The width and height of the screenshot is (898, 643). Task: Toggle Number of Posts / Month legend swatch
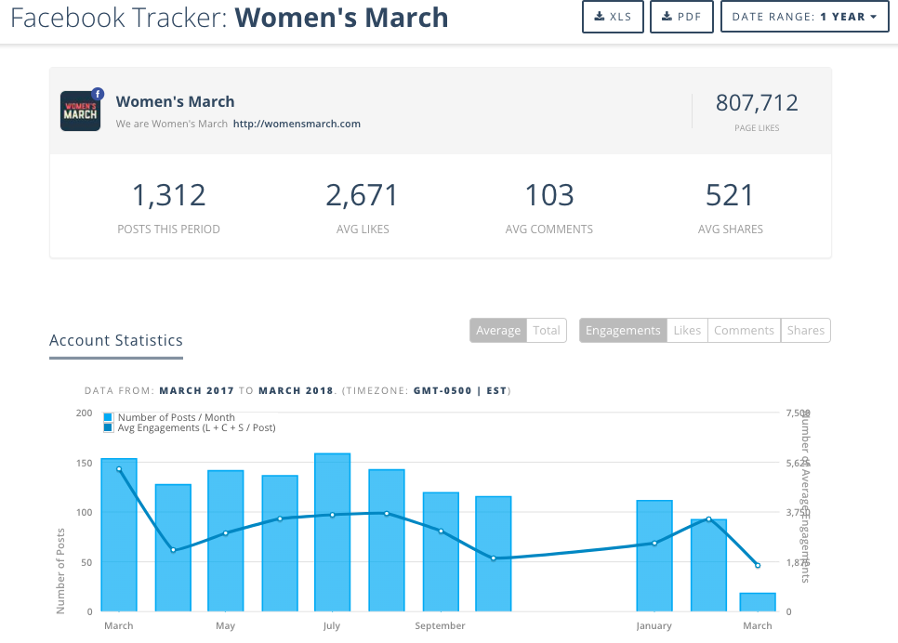pos(108,417)
